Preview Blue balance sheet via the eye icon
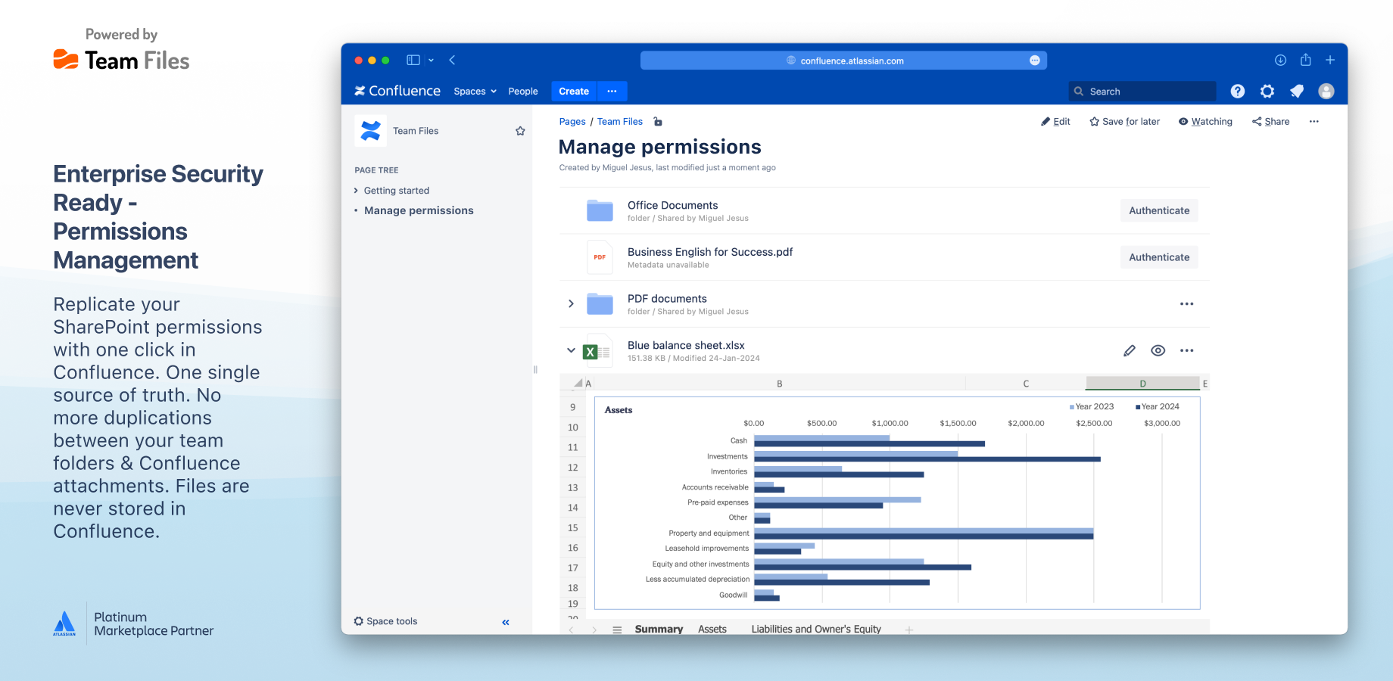Viewport: 1393px width, 681px height. click(1158, 350)
